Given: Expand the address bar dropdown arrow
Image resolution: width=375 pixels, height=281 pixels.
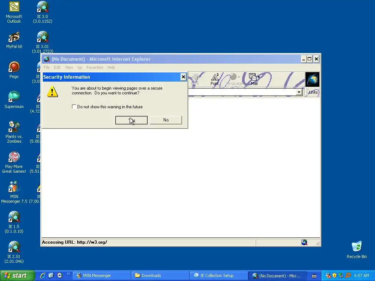Looking at the screenshot, I should [299, 92].
